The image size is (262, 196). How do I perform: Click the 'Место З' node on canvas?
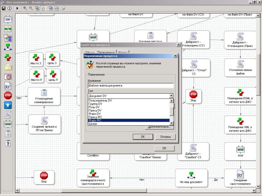(36, 59)
